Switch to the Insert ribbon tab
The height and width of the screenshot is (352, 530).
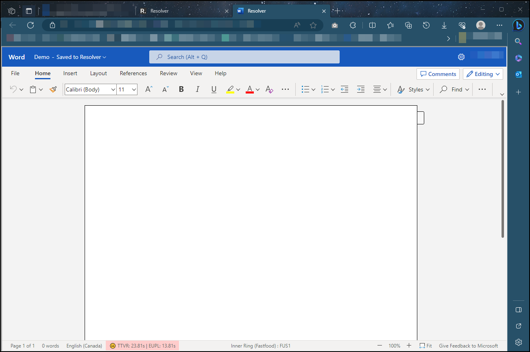pos(70,74)
